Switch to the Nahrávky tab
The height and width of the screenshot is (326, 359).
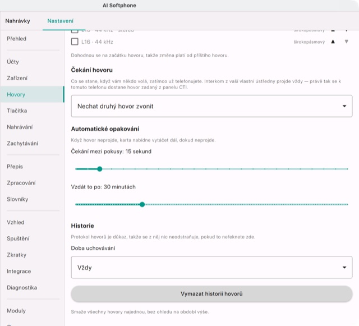pyautogui.click(x=17, y=21)
